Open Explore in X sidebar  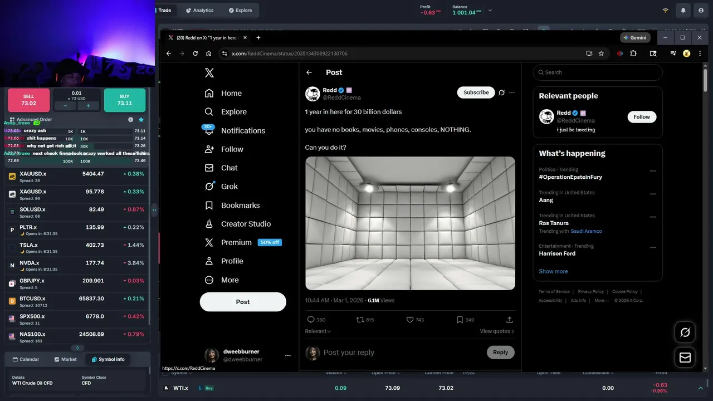click(226, 112)
